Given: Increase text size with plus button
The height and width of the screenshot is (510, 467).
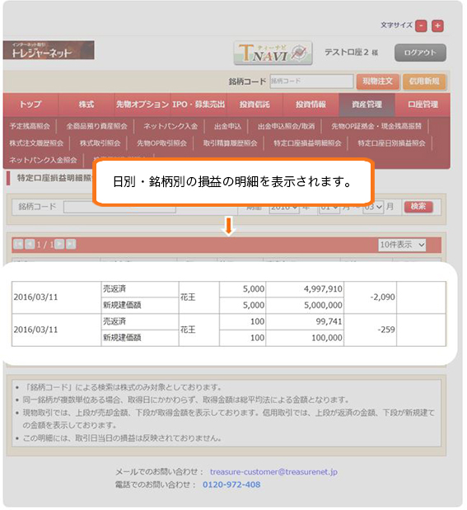Looking at the screenshot, I should pyautogui.click(x=437, y=26).
